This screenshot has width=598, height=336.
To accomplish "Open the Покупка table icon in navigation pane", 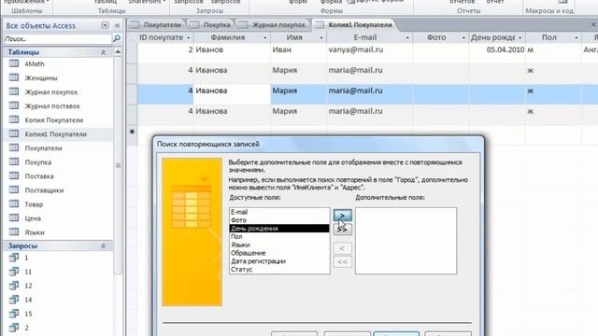I will 14,161.
